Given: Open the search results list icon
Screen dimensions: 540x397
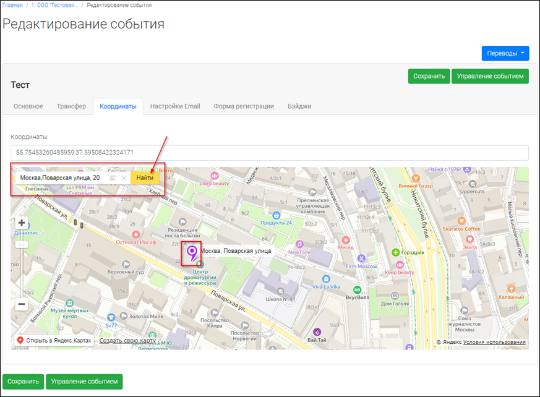Looking at the screenshot, I should 113,178.
